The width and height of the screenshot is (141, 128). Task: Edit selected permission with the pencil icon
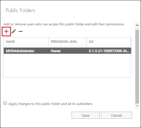(x=14, y=32)
